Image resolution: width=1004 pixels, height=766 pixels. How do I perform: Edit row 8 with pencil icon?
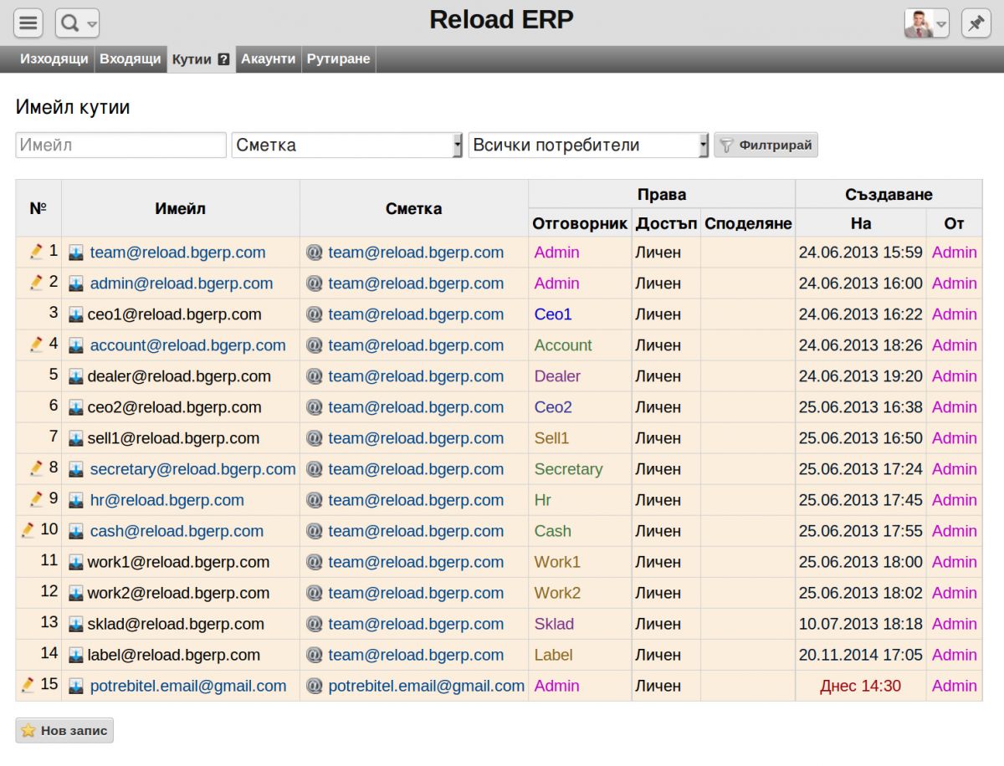coord(36,467)
